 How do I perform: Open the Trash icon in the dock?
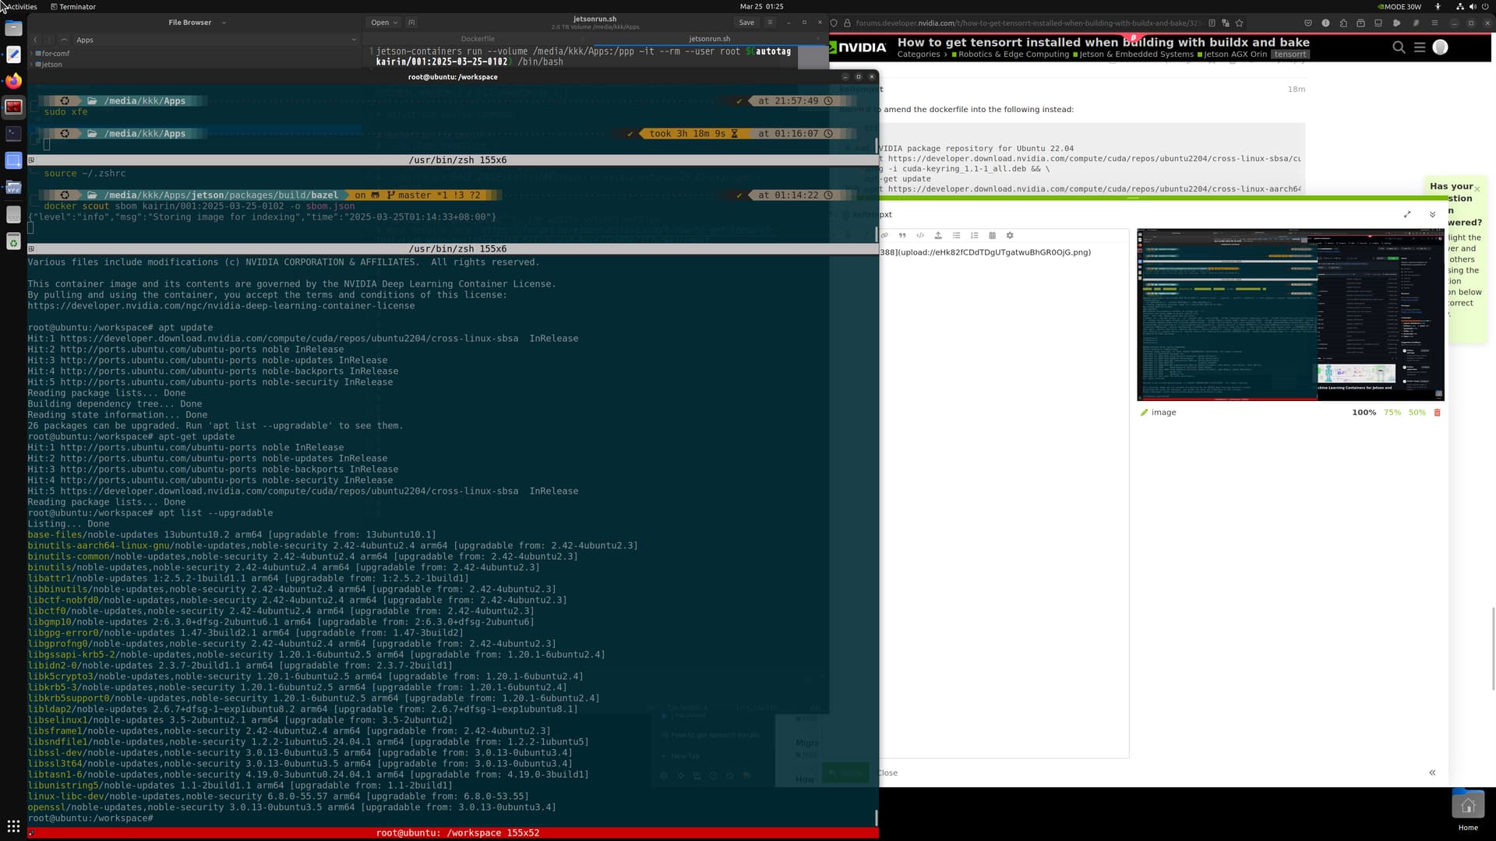pos(13,242)
